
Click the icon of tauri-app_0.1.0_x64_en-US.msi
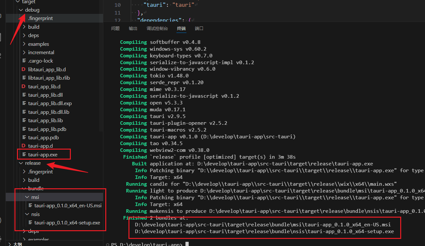30,205
